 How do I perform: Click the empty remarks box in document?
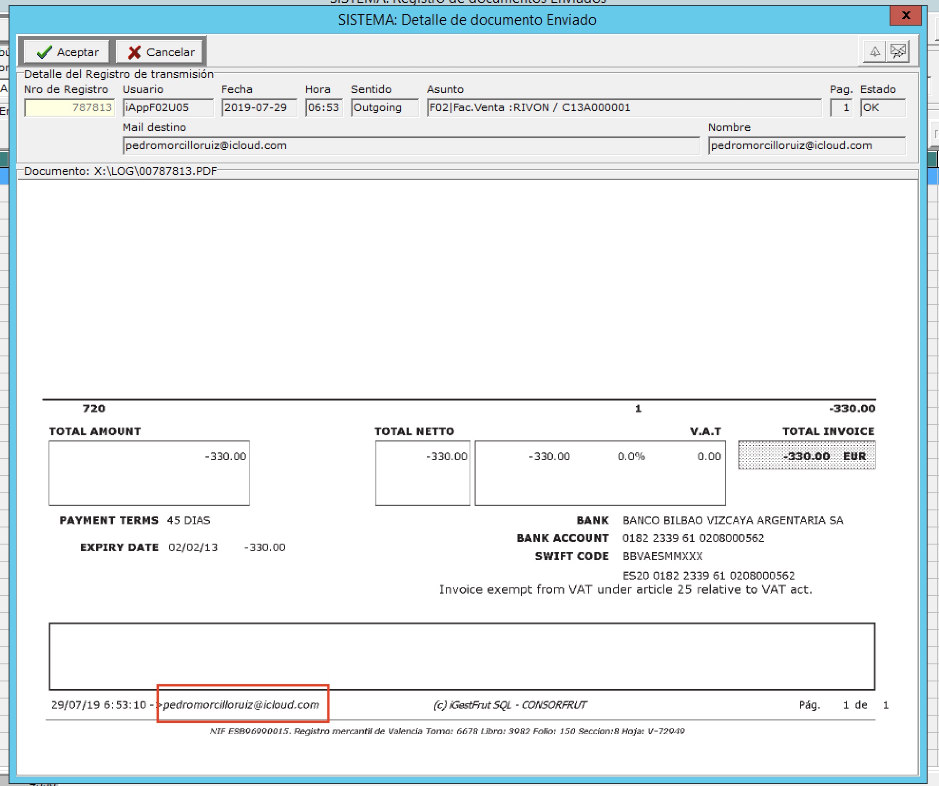[x=462, y=656]
